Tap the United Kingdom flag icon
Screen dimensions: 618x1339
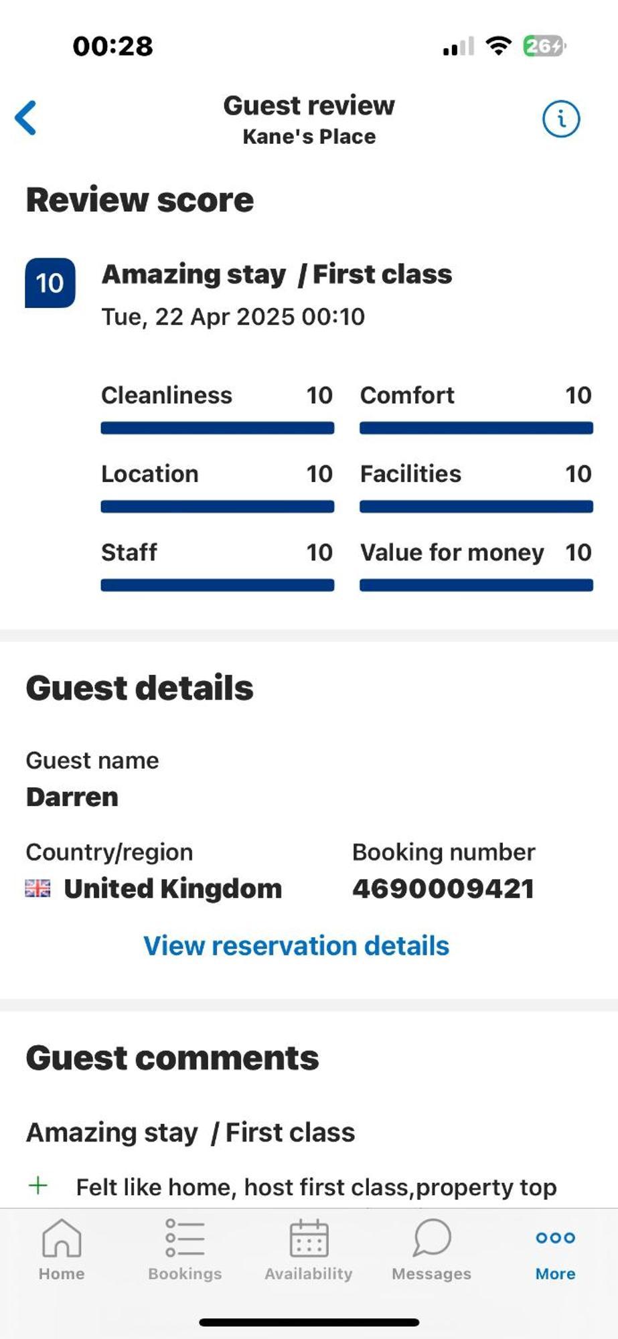coord(37,888)
